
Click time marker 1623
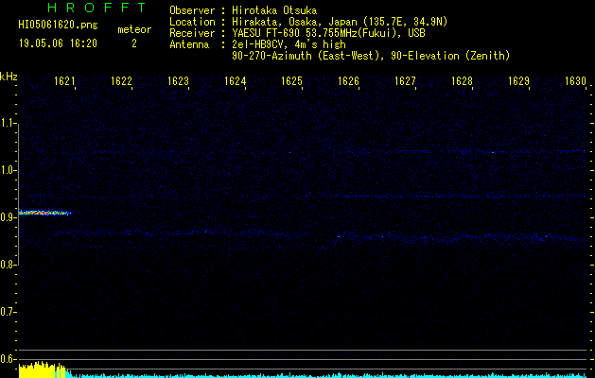(x=178, y=81)
